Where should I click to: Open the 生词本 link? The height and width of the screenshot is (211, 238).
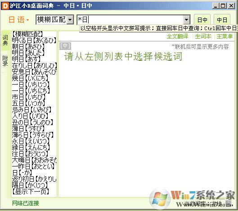203,36
